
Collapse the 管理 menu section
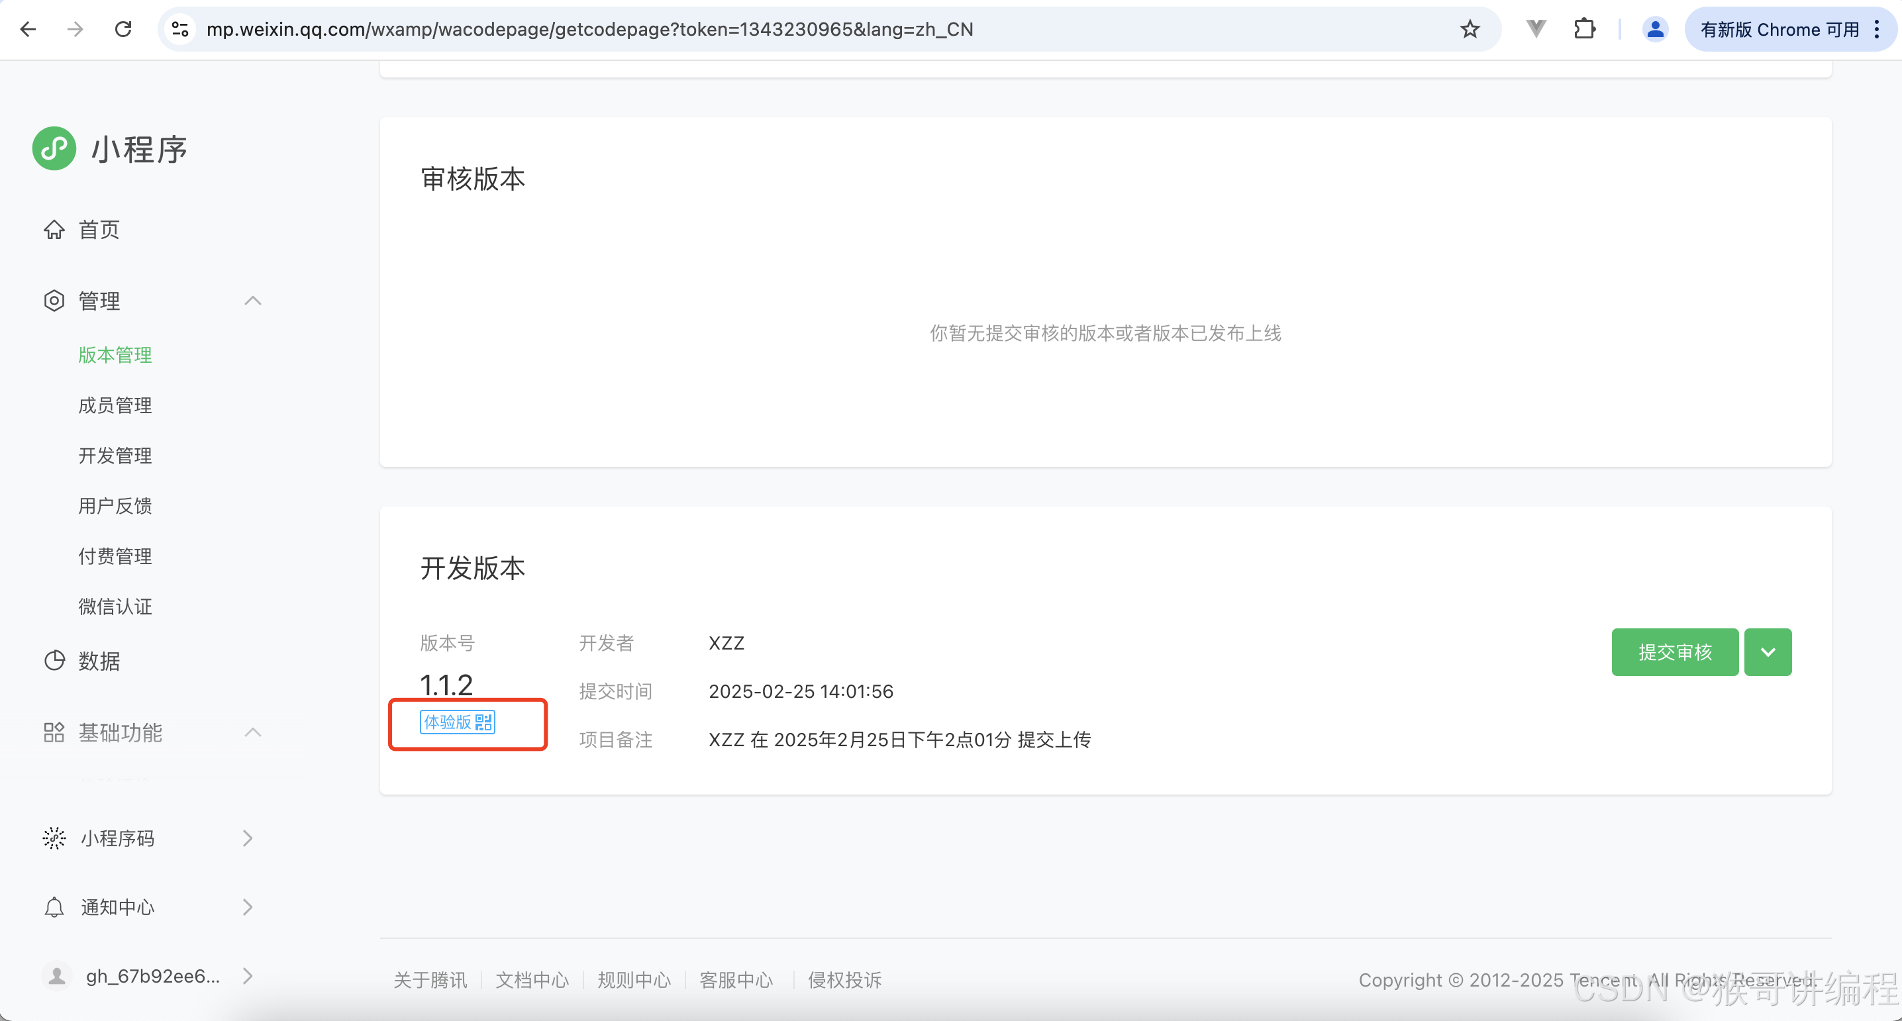click(x=252, y=301)
